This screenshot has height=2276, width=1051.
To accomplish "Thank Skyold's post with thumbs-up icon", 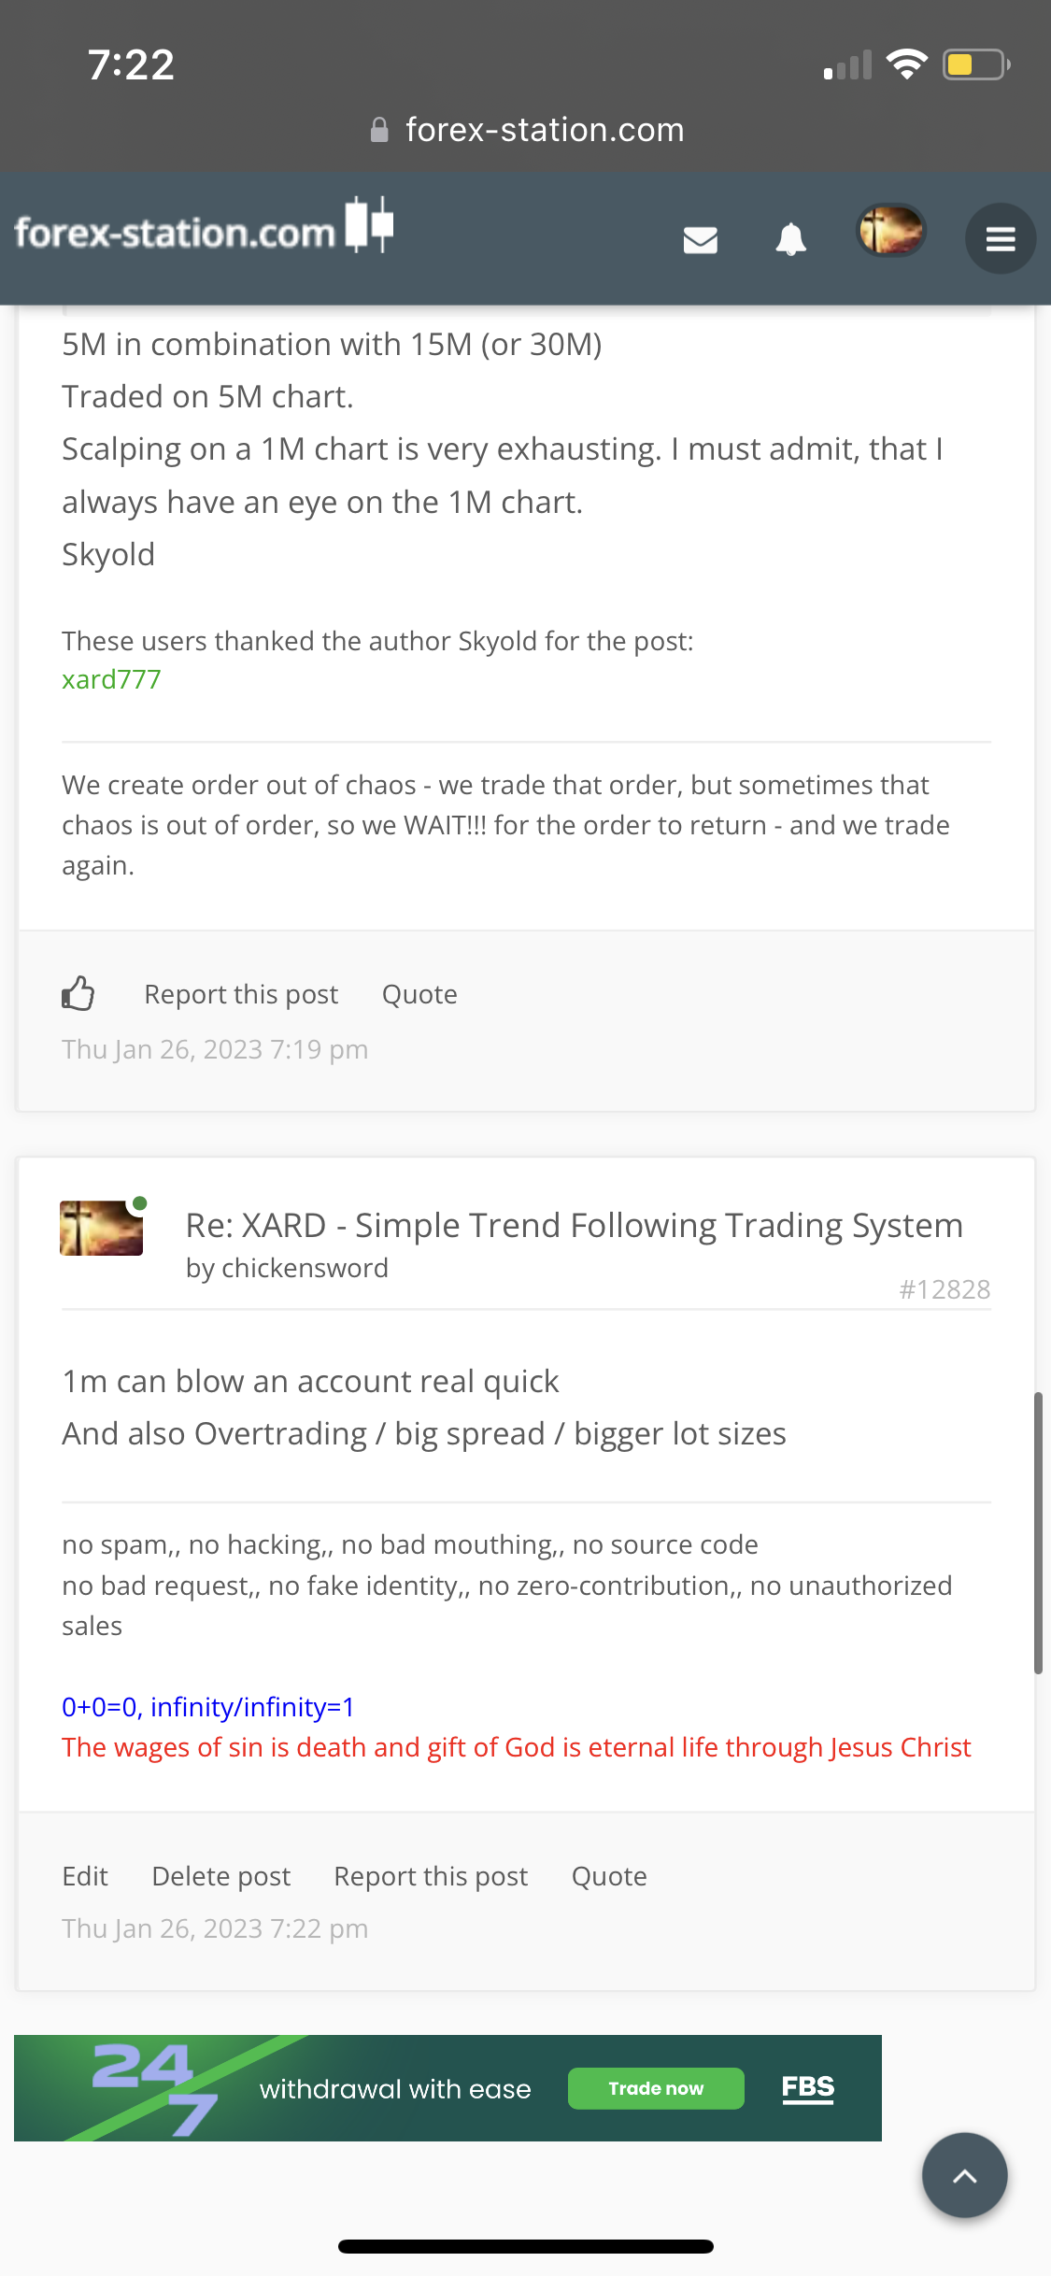I will (78, 993).
